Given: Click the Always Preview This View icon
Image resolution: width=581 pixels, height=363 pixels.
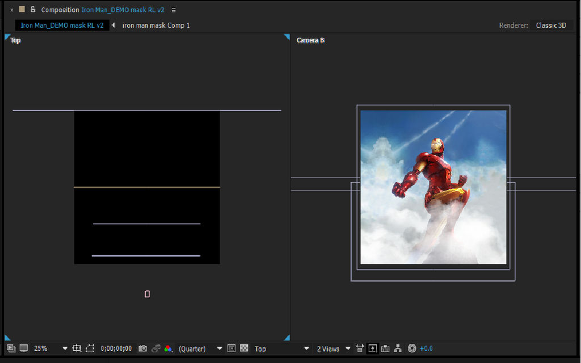Looking at the screenshot, I should [11, 349].
